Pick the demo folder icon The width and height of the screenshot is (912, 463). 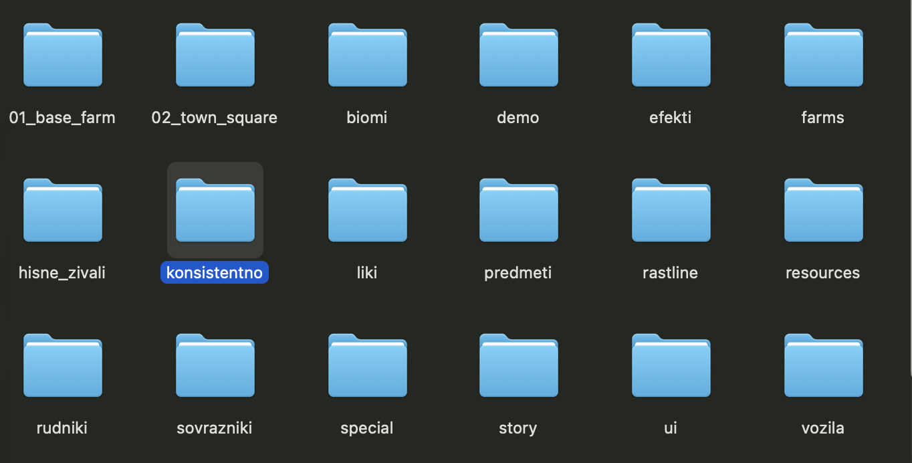click(x=518, y=56)
